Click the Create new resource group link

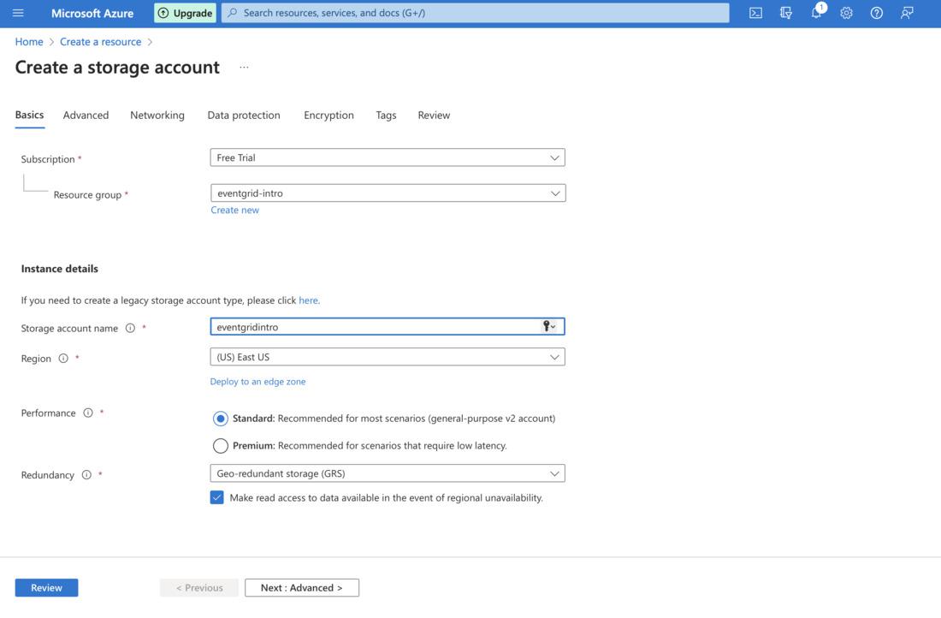(234, 210)
